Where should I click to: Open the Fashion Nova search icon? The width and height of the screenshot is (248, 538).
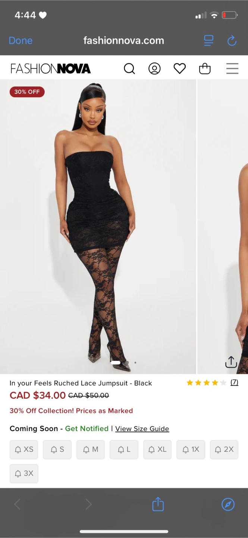click(129, 69)
